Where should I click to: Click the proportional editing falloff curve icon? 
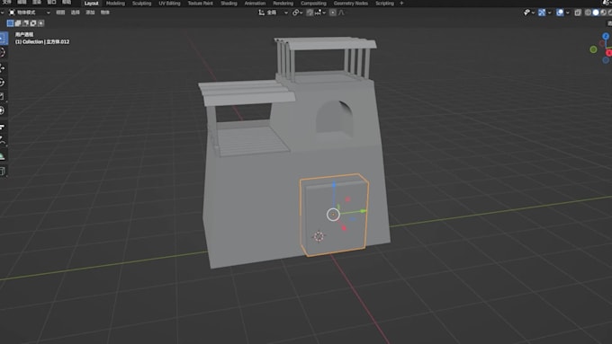[341, 13]
